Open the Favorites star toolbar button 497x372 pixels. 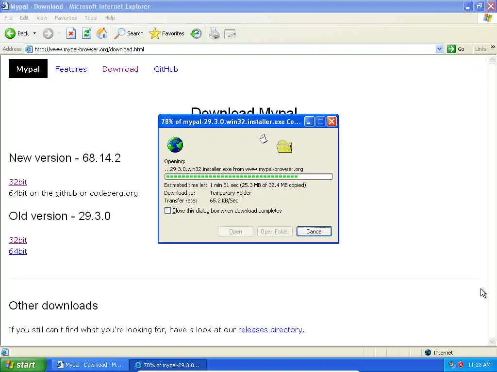[166, 33]
